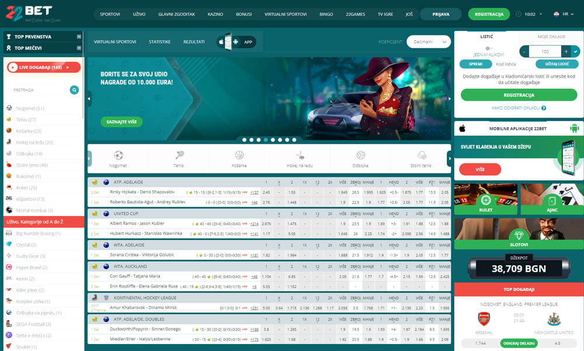Select the Odbojka volleyball icon in carousel
Viewport: 584px width, 351px height.
360,155
